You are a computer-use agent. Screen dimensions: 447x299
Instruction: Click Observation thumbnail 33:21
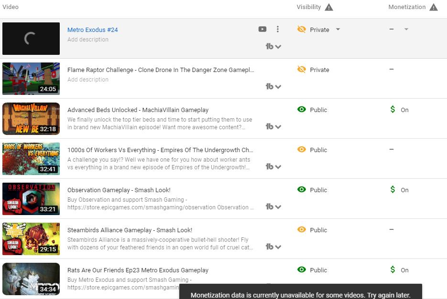[31, 199]
